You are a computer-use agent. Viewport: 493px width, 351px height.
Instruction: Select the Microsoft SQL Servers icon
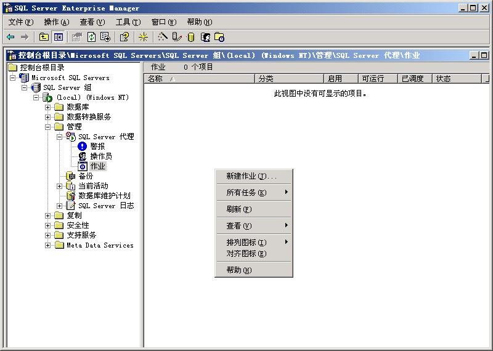point(24,78)
